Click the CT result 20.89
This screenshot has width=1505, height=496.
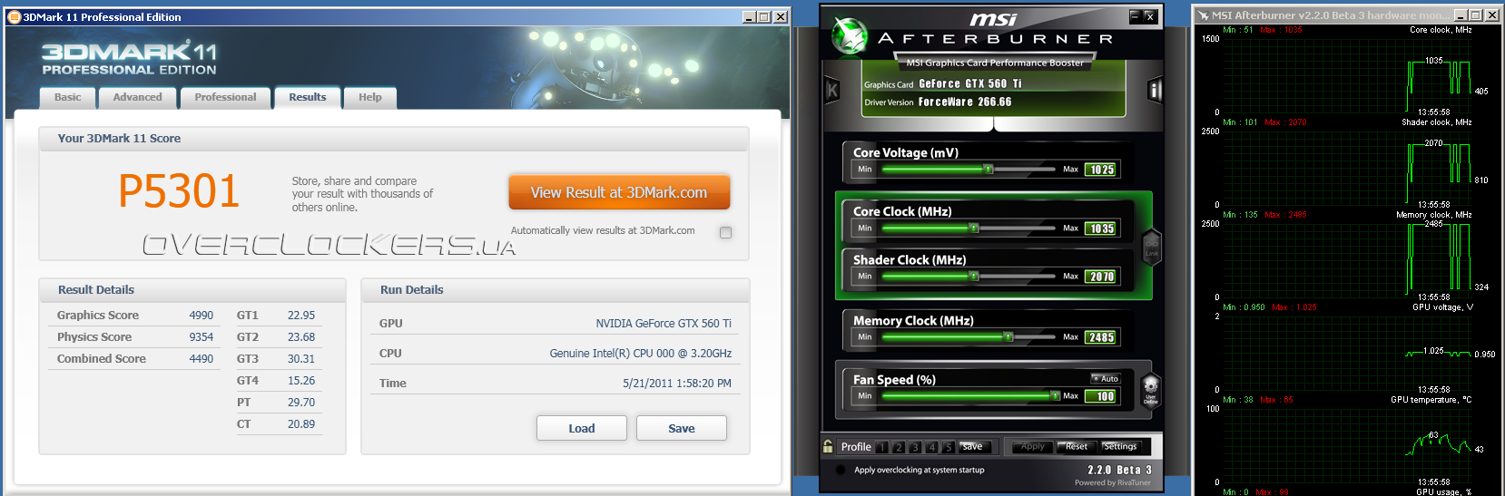coord(301,424)
